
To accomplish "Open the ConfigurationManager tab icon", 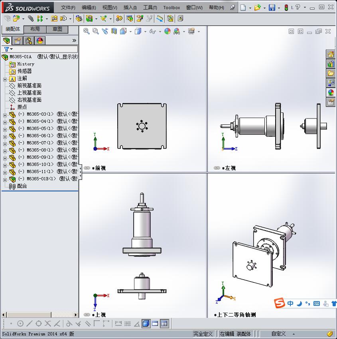I will (29, 41).
